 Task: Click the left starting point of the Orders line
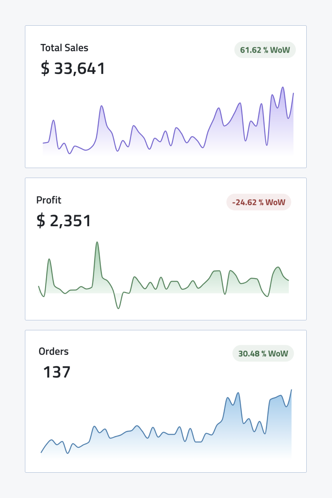[41, 452]
